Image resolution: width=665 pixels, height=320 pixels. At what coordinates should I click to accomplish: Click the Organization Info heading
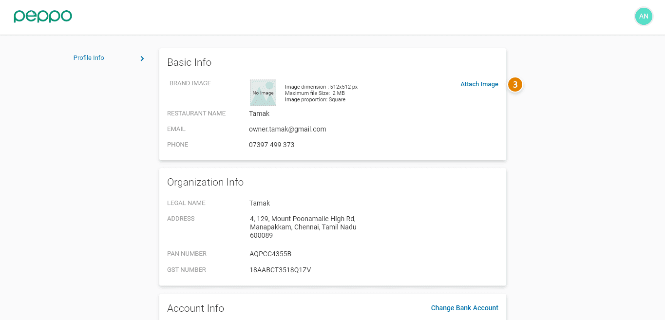205,182
